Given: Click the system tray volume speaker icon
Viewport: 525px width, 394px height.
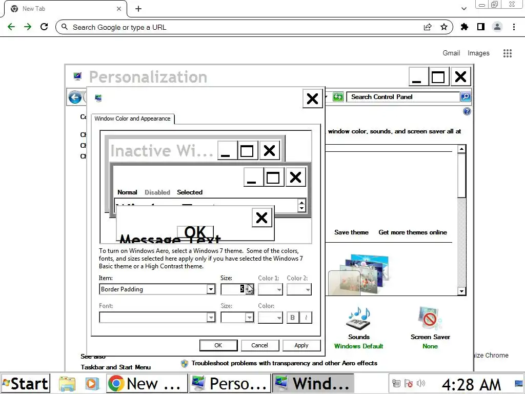Looking at the screenshot, I should 421,383.
